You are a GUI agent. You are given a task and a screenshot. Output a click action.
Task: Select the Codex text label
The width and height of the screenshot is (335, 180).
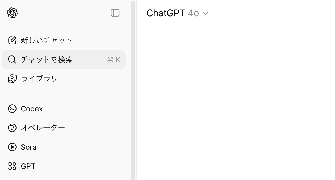pos(32,109)
